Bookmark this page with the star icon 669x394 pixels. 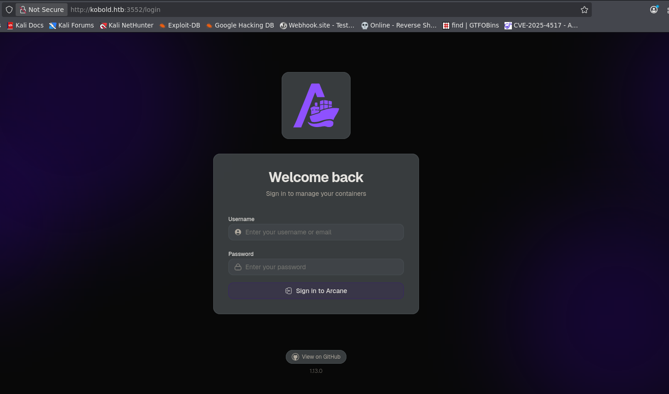coord(584,10)
